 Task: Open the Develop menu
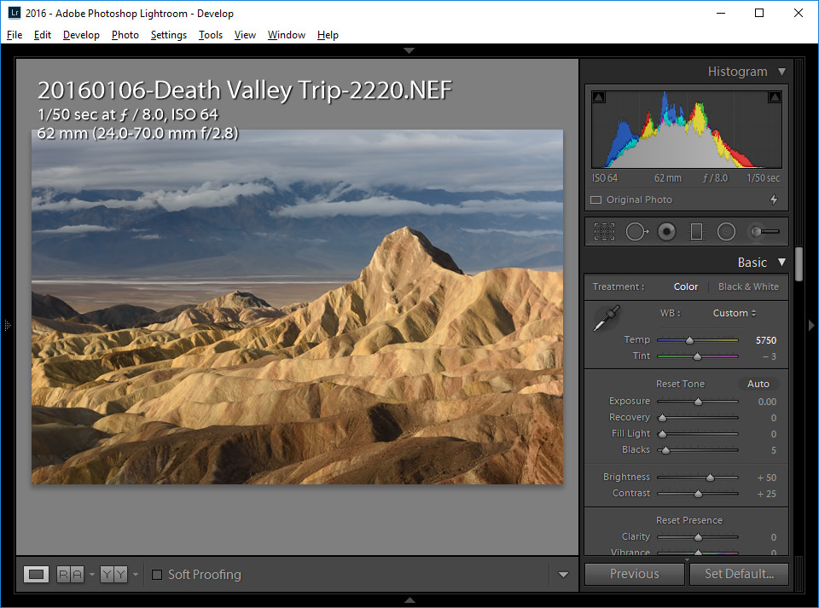pyautogui.click(x=81, y=35)
